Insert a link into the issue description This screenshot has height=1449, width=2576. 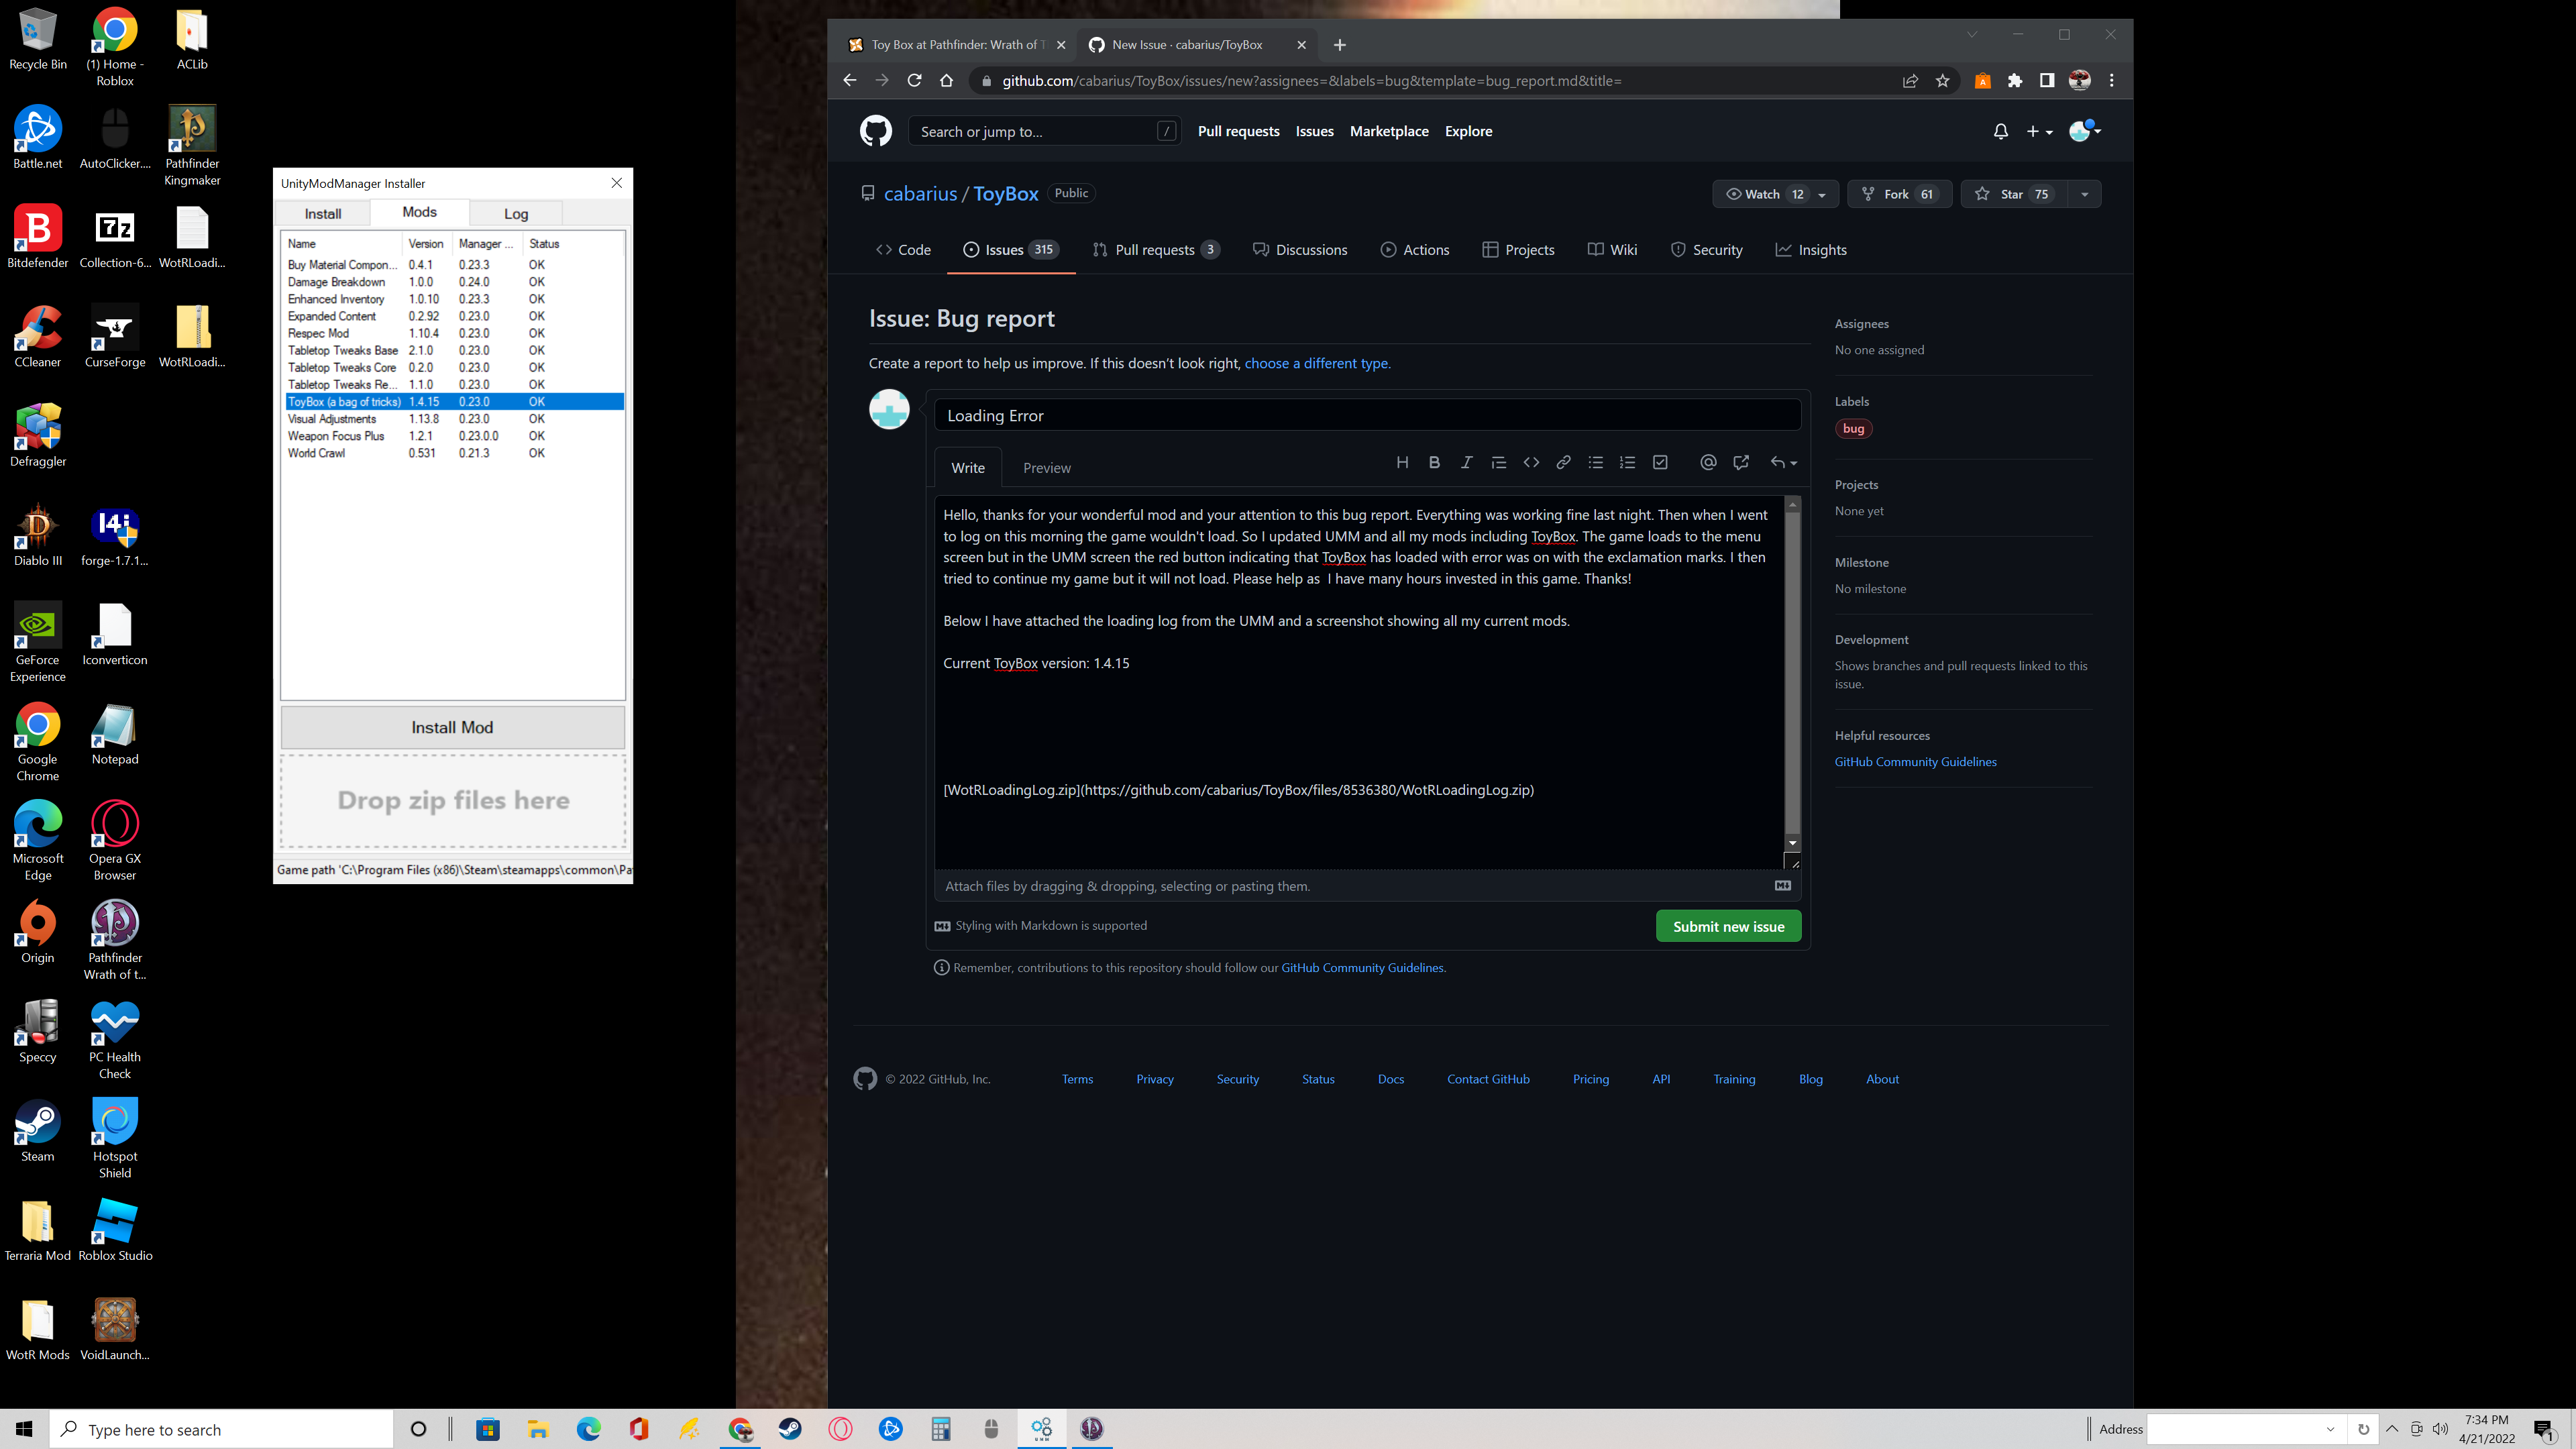(x=1563, y=462)
